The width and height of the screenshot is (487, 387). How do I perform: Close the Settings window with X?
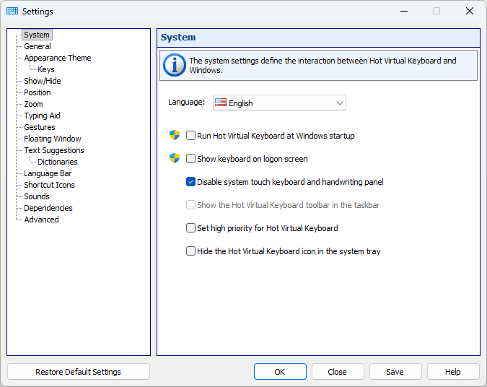click(x=470, y=11)
